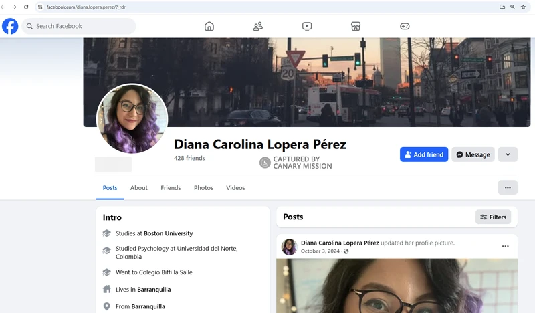Open the Friends icon in top navigation
This screenshot has height=313, width=535.
(x=258, y=26)
